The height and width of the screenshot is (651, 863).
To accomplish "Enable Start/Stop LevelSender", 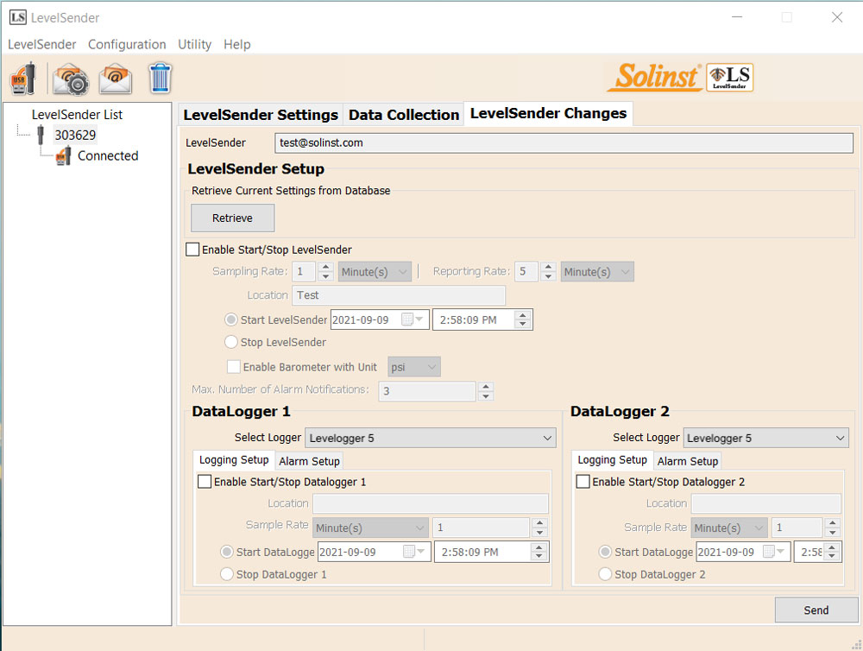I will pos(192,249).
